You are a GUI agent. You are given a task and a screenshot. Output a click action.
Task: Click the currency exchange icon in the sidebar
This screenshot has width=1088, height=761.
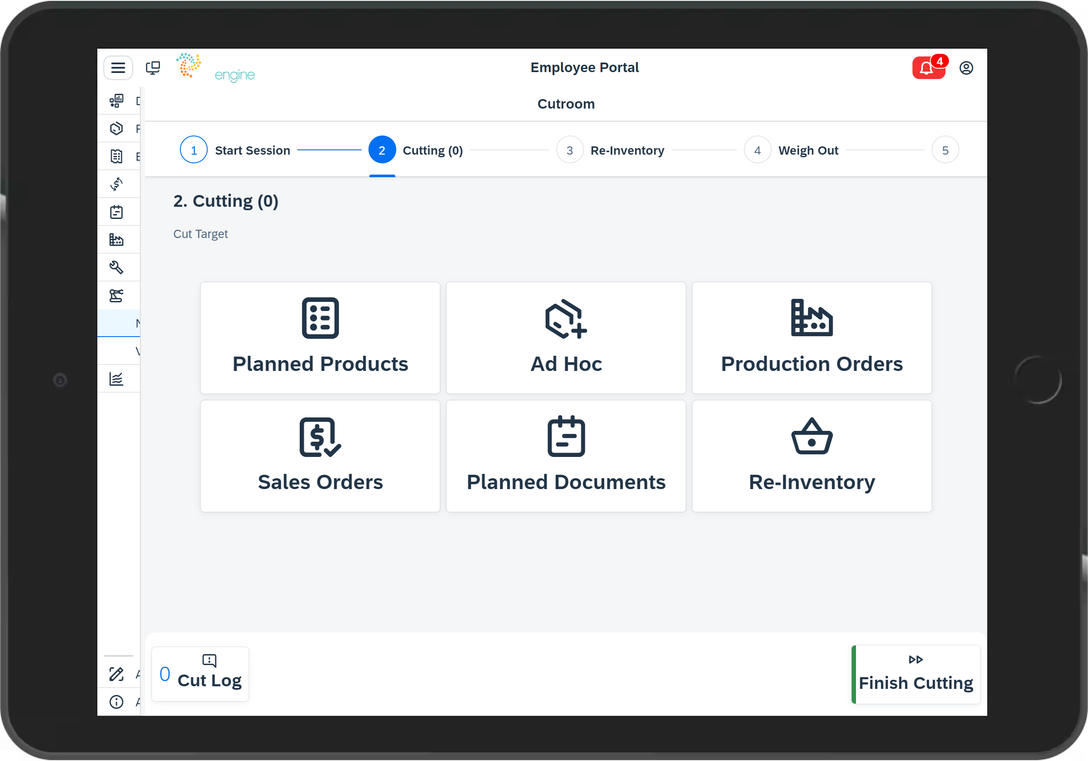click(x=116, y=184)
